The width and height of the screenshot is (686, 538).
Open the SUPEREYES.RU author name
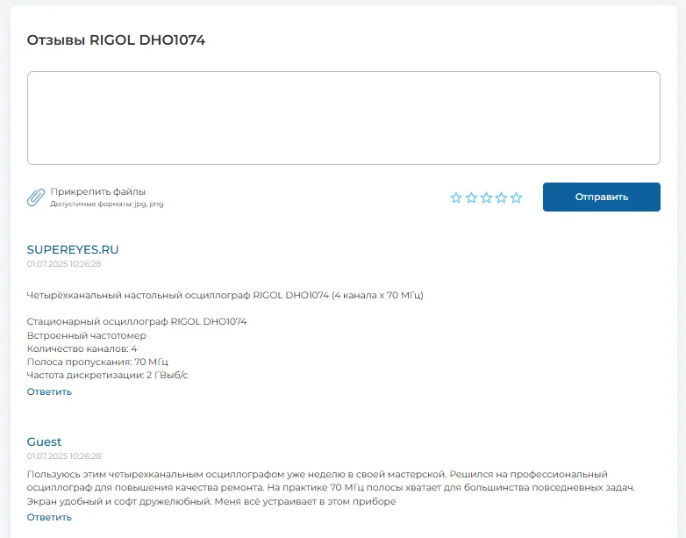pos(73,249)
